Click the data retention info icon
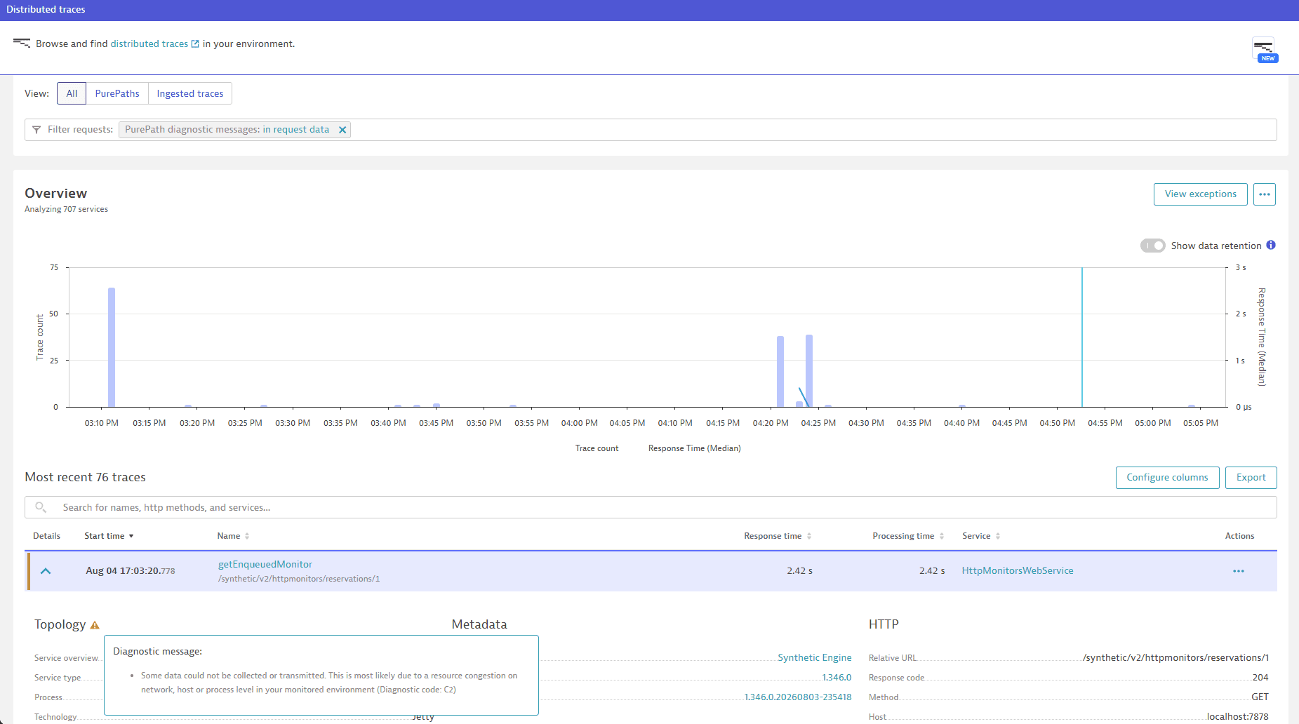1299x724 pixels. [x=1271, y=245]
